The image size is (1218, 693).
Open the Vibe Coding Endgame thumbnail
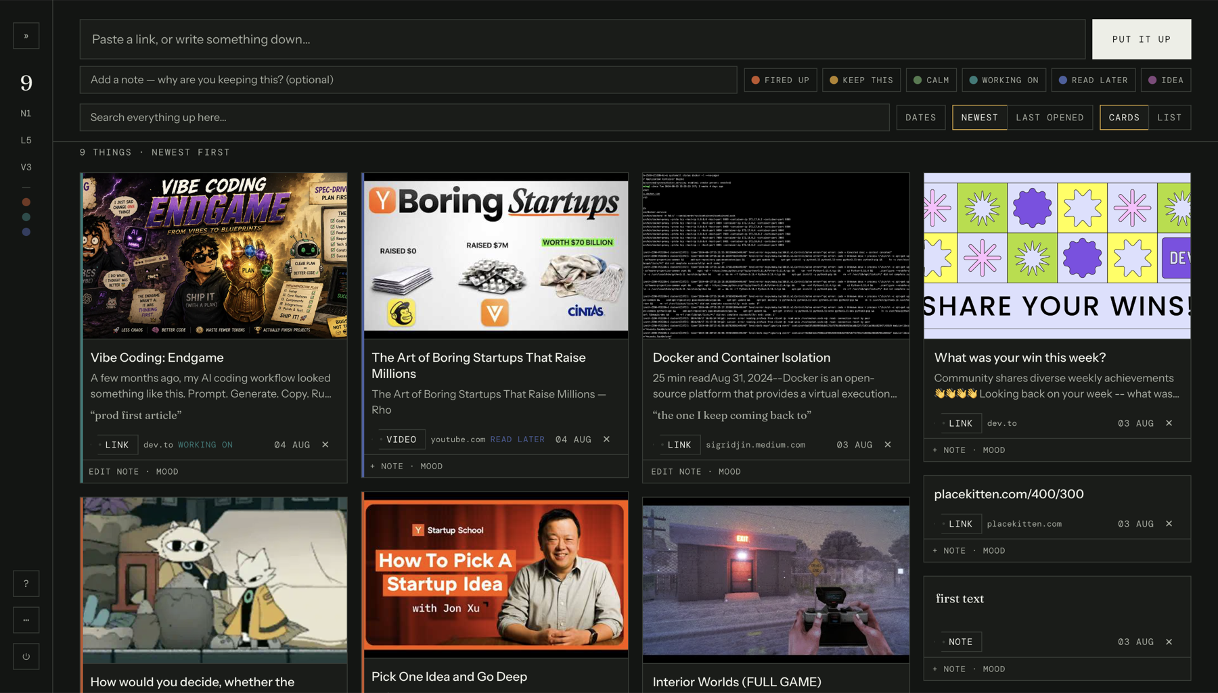pos(215,256)
